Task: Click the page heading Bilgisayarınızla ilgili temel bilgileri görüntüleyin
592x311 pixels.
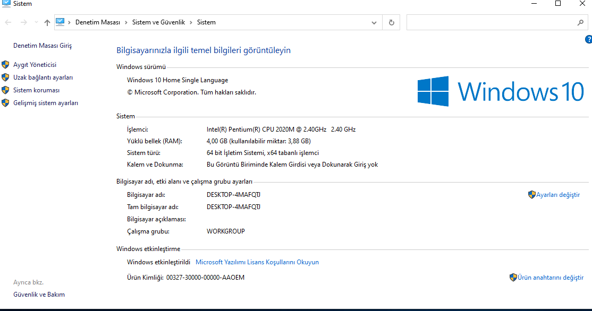Action: (204, 50)
